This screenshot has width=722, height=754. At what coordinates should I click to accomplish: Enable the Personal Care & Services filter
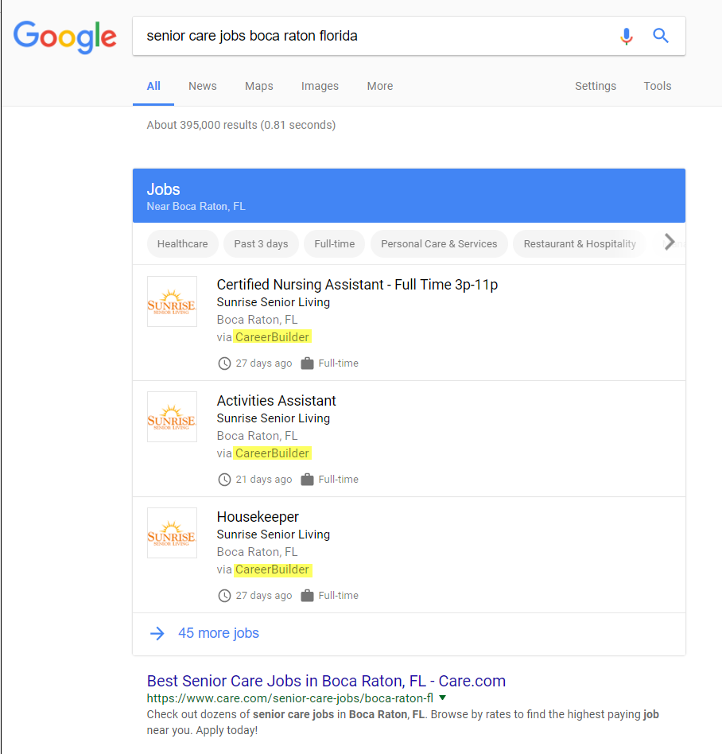pos(439,244)
